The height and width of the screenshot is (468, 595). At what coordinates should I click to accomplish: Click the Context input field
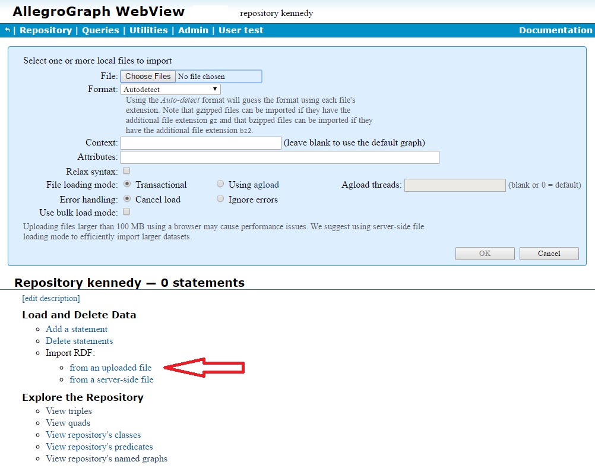click(201, 143)
